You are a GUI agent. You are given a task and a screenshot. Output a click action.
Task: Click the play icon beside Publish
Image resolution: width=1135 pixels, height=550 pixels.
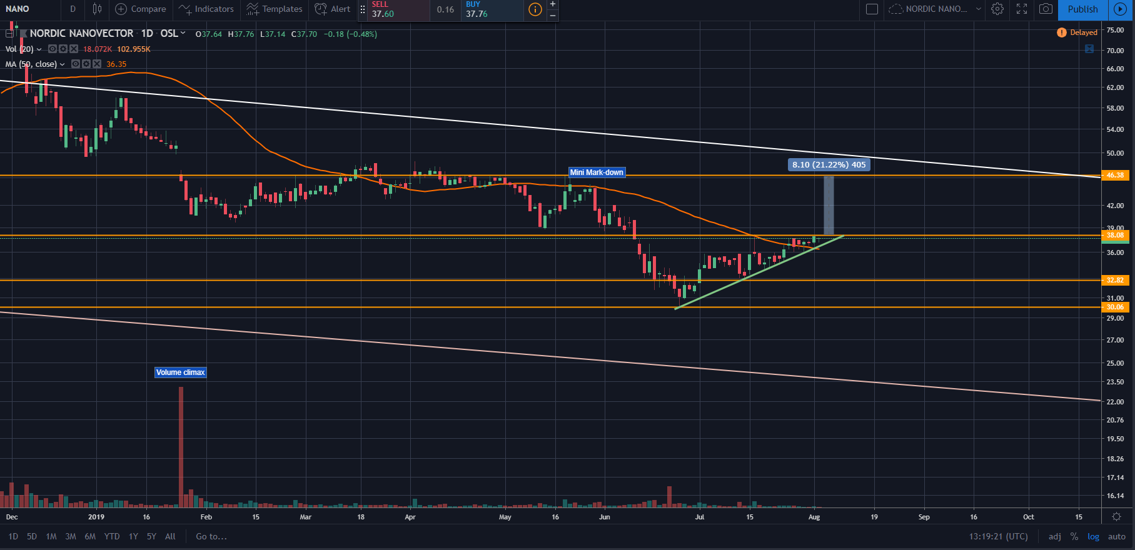(x=1120, y=9)
